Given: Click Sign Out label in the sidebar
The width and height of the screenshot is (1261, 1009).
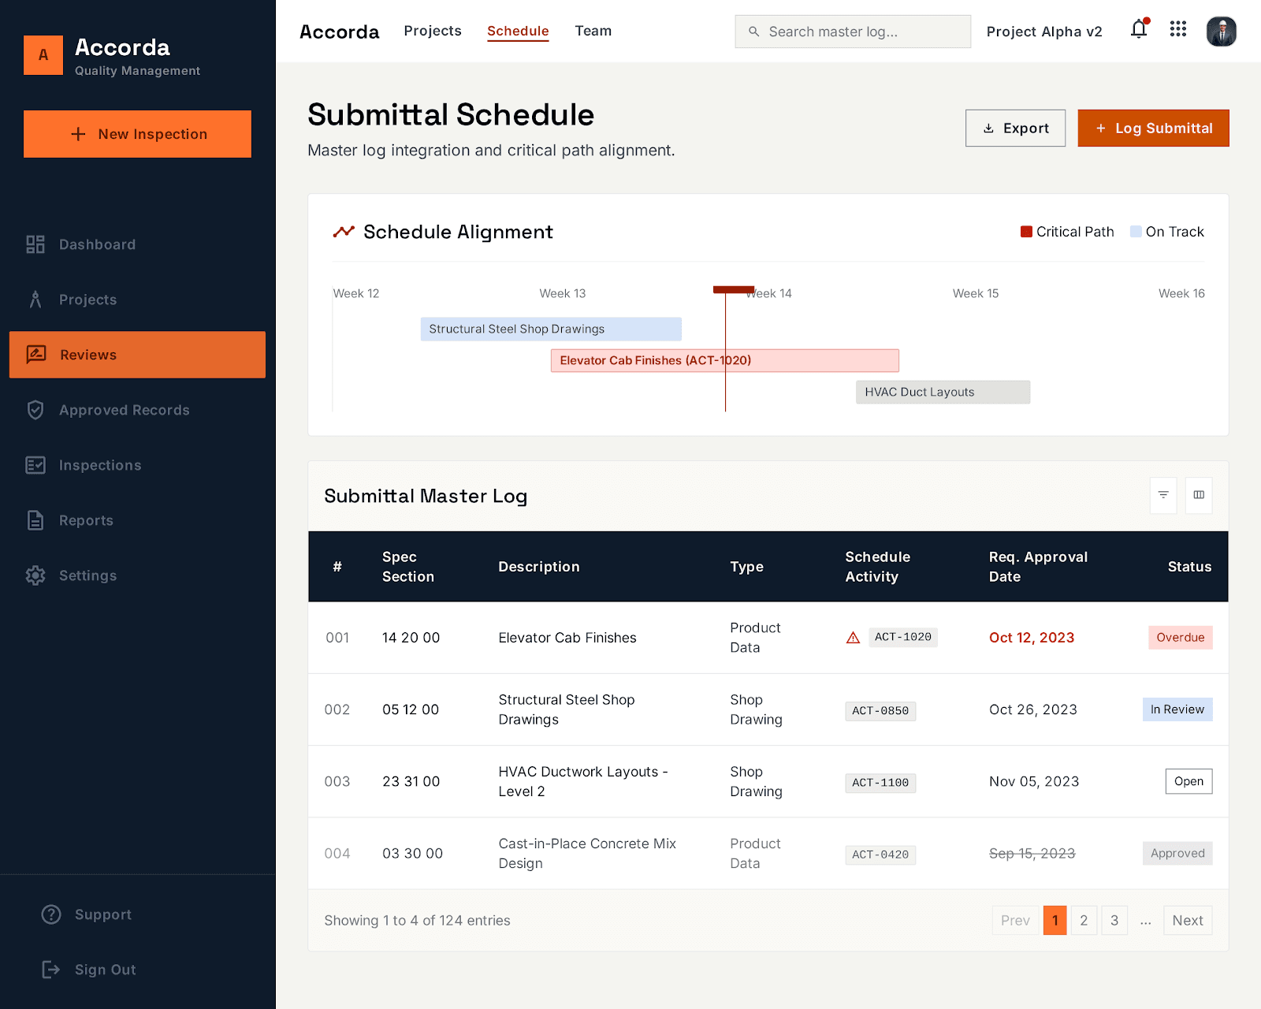Looking at the screenshot, I should (106, 970).
